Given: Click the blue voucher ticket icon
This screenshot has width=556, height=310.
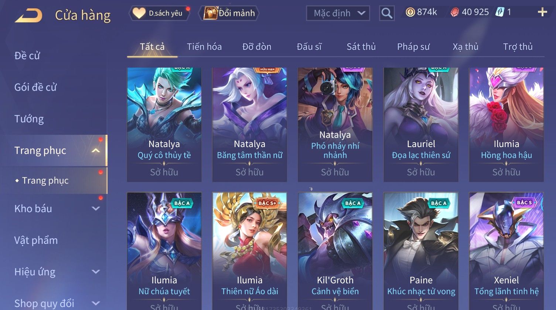Looking at the screenshot, I should click(499, 12).
